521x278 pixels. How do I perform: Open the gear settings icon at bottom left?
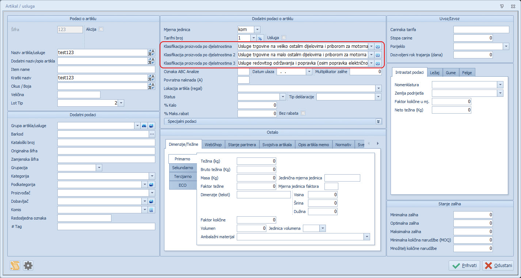click(x=28, y=266)
